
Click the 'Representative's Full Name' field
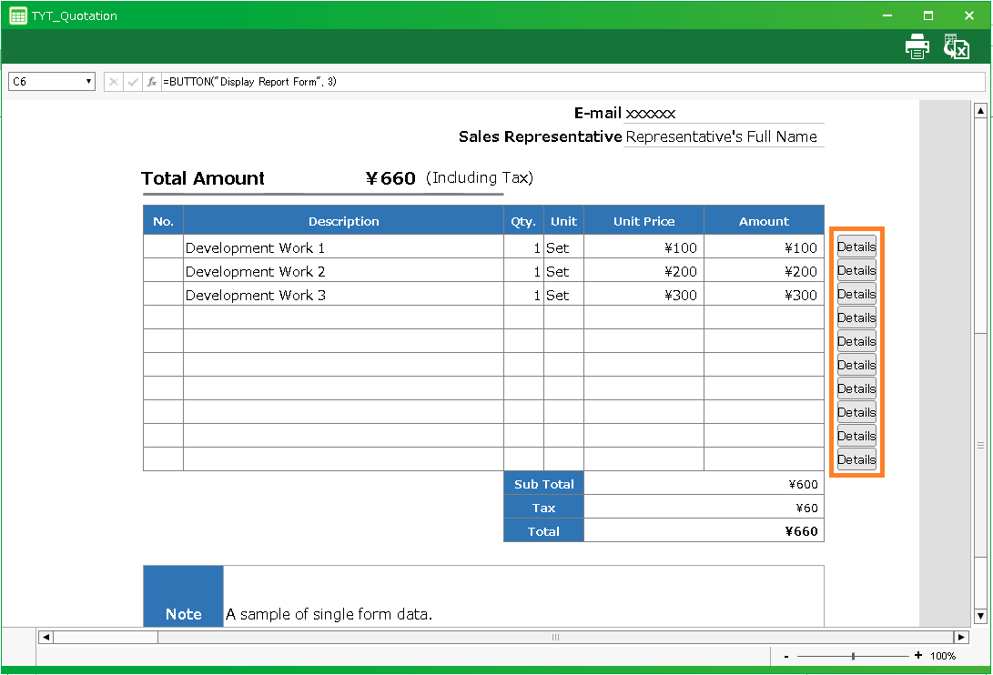pos(724,136)
